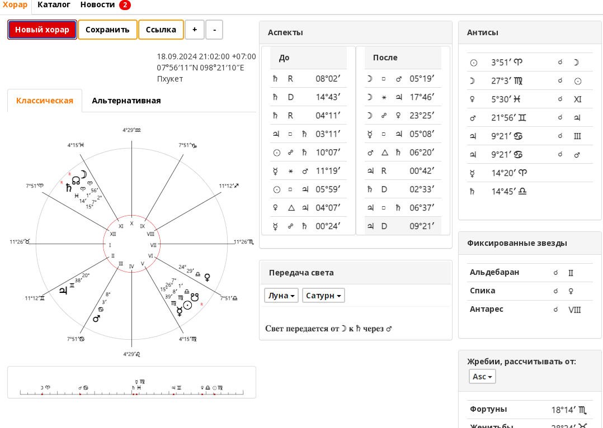603x428 pixels.
Task: Select the Sun glyph in the chart wheel
Action: (188, 305)
